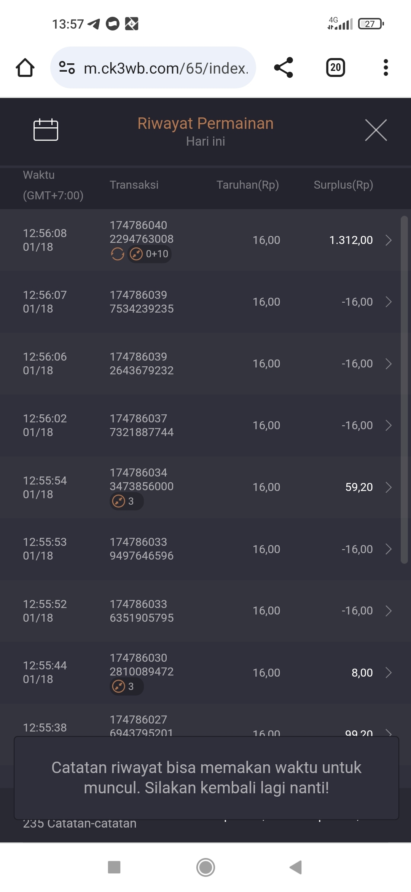Viewport: 411px width, 892px height.
Task: Dismiss the Catatan riwayat notice message
Action: [x=206, y=778]
